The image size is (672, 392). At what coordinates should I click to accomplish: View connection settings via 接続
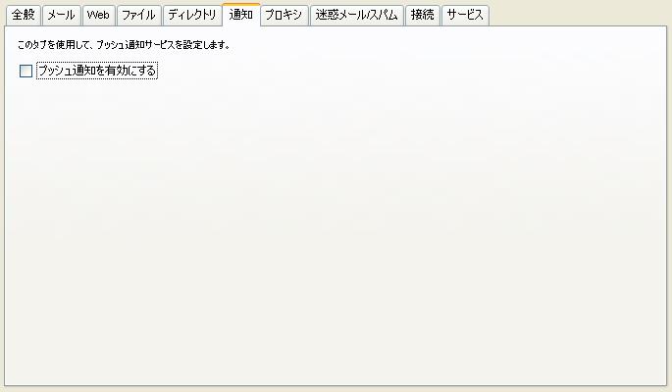click(x=423, y=16)
